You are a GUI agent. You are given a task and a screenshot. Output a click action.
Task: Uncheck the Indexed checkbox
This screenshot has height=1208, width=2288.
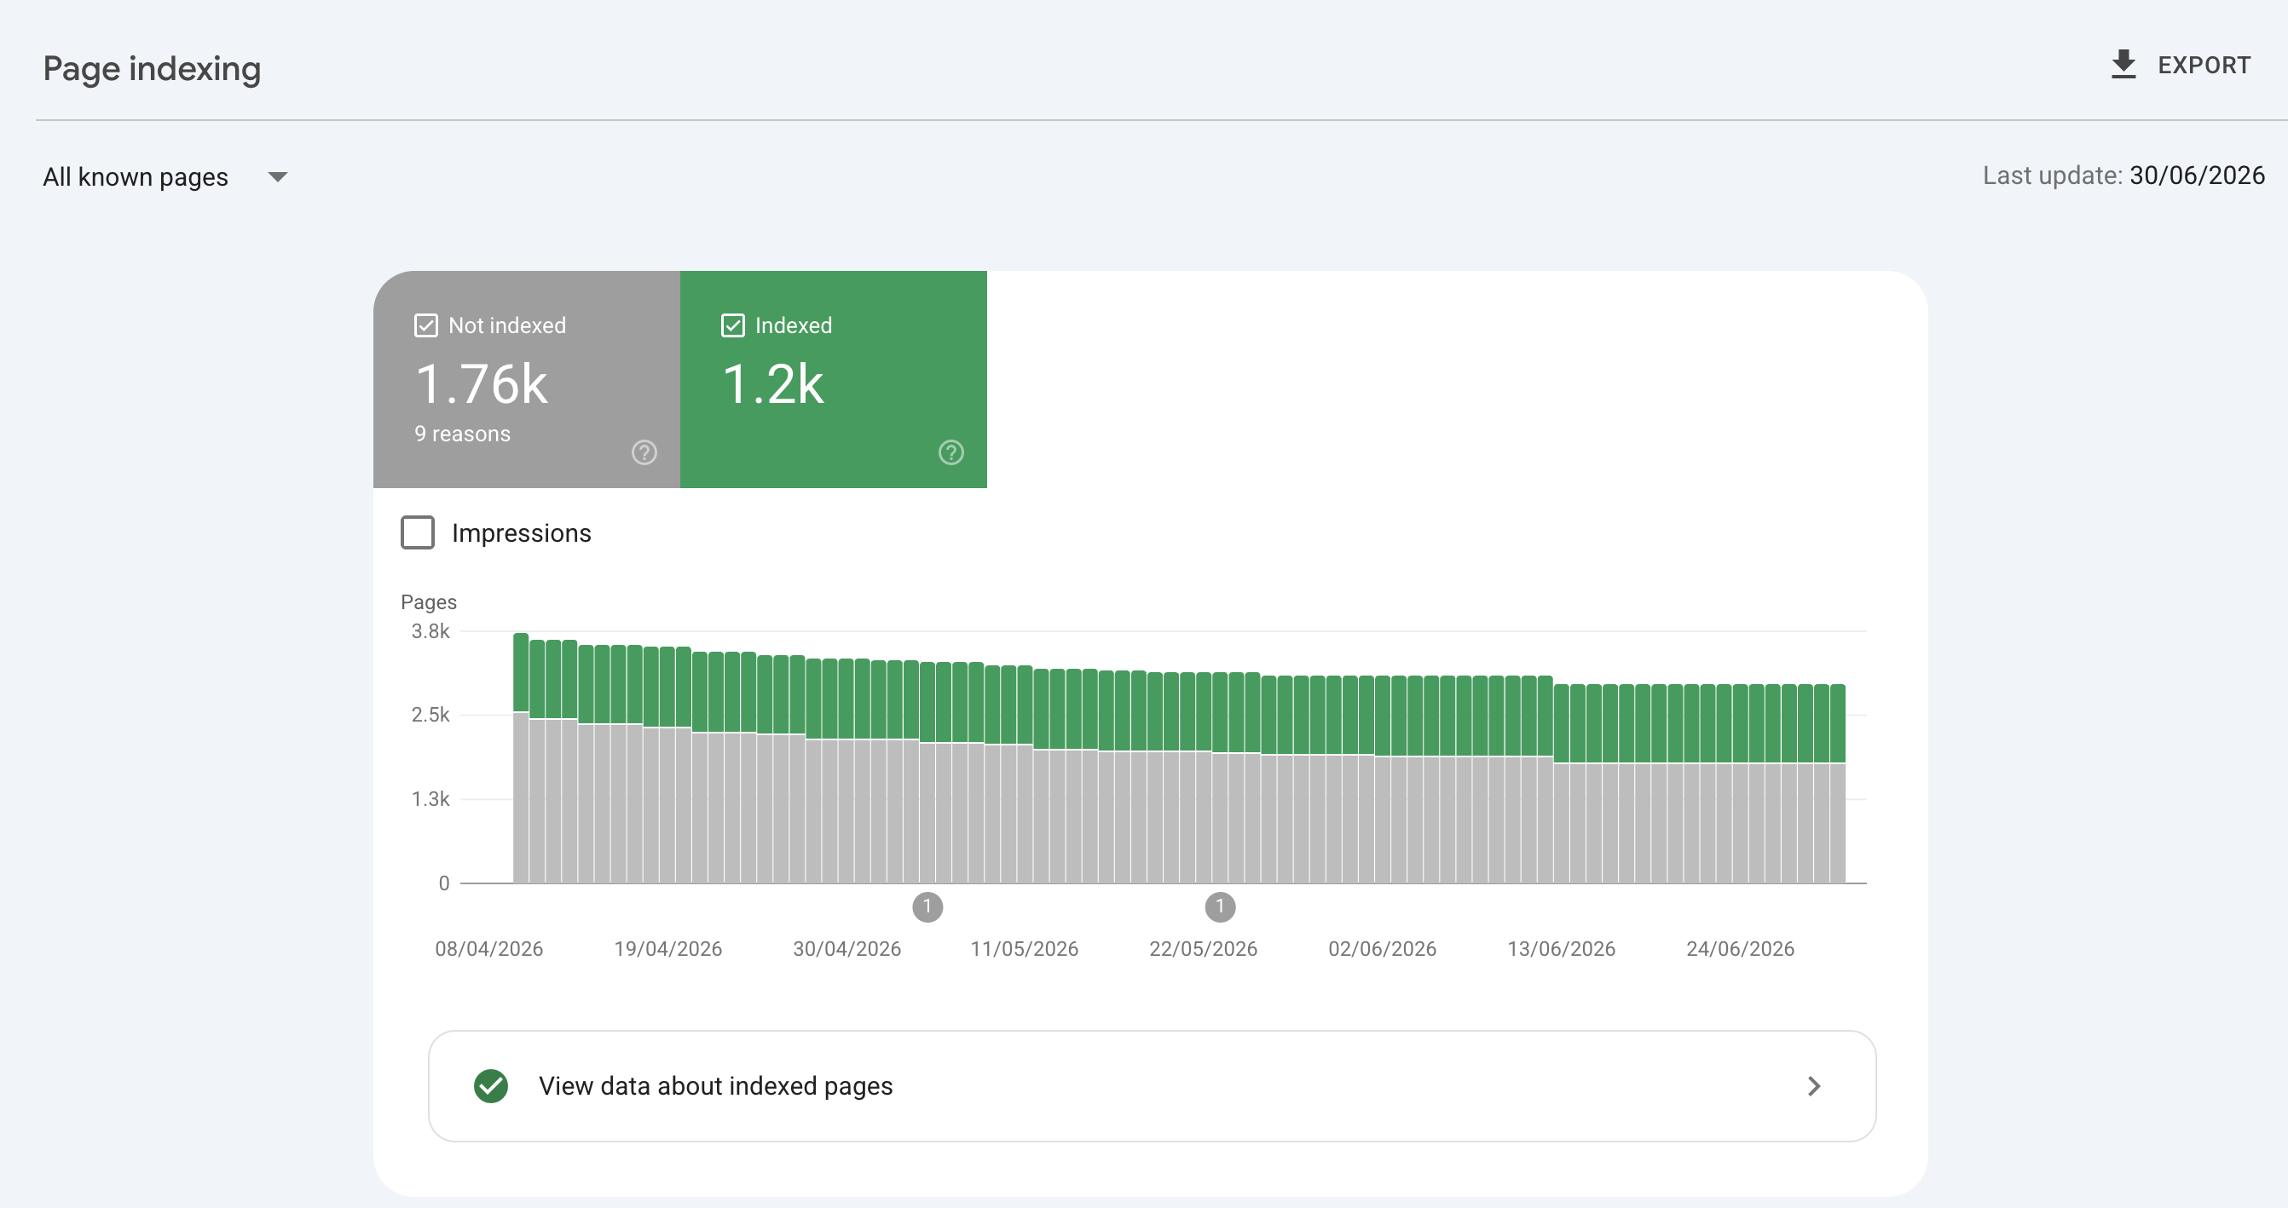733,325
